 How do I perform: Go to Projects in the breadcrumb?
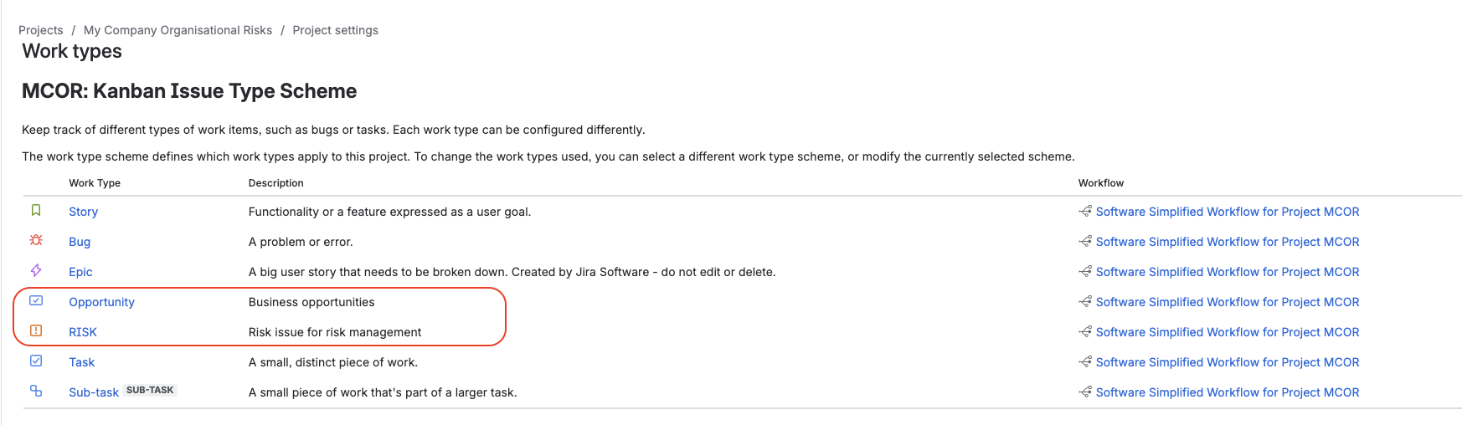[41, 30]
